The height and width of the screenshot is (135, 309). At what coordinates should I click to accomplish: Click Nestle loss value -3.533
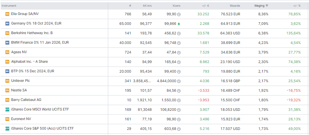pos(204,90)
